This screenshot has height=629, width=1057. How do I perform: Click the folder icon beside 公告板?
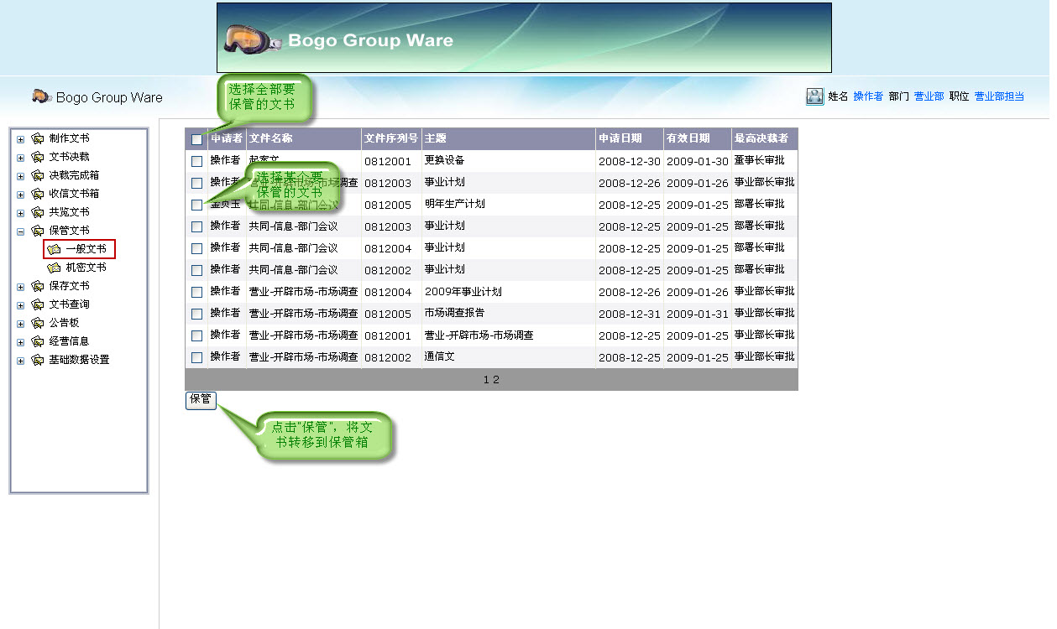point(37,323)
